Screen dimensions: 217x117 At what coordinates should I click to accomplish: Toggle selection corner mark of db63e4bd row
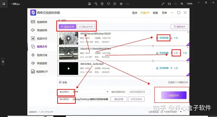point(188,74)
